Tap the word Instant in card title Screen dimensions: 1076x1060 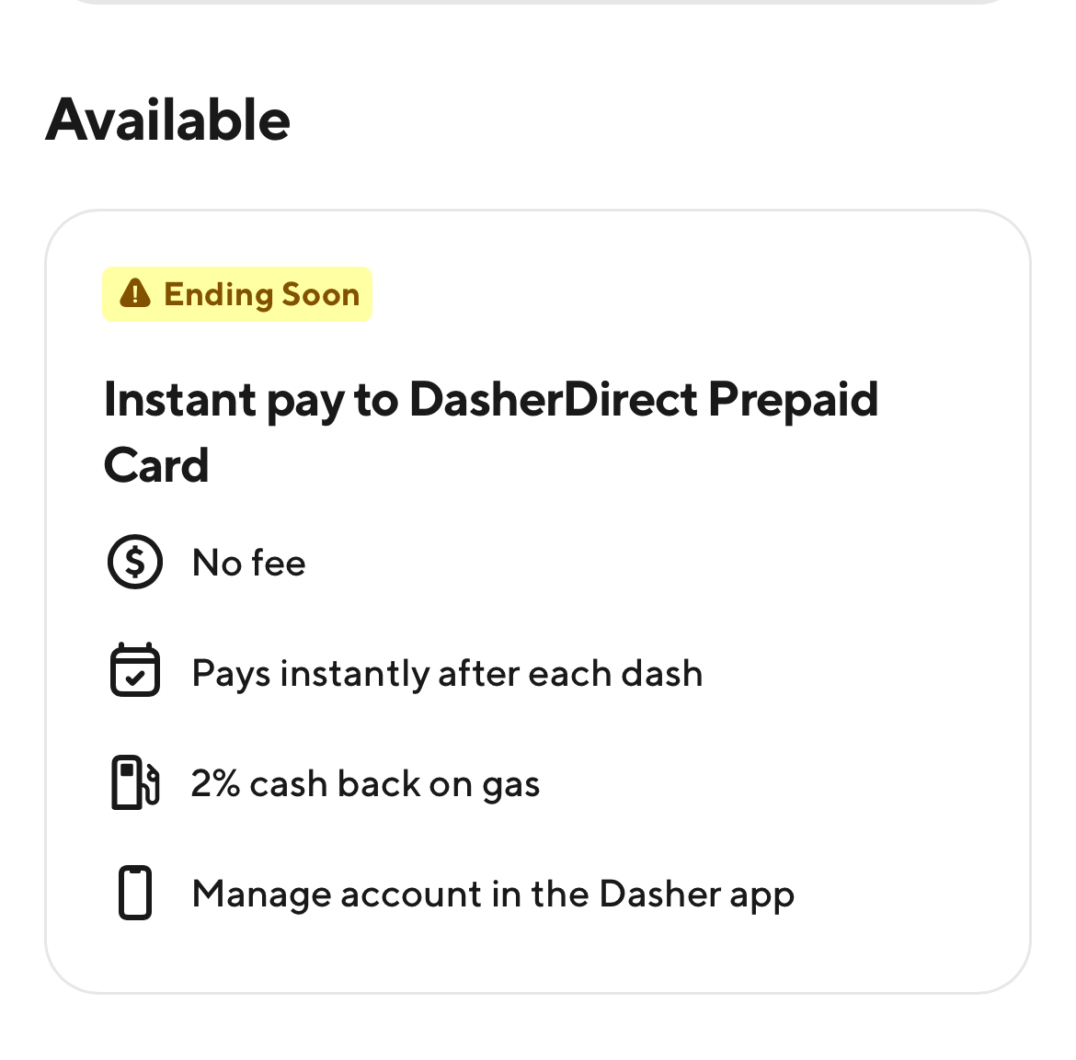[180, 400]
